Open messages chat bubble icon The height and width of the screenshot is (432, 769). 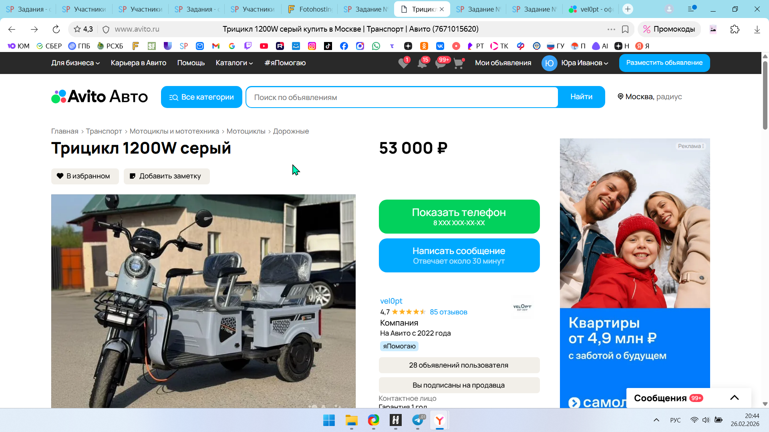(441, 63)
